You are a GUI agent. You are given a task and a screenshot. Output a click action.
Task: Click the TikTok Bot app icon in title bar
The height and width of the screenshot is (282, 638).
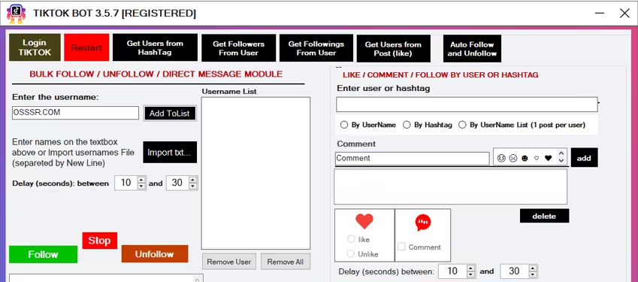[17, 14]
